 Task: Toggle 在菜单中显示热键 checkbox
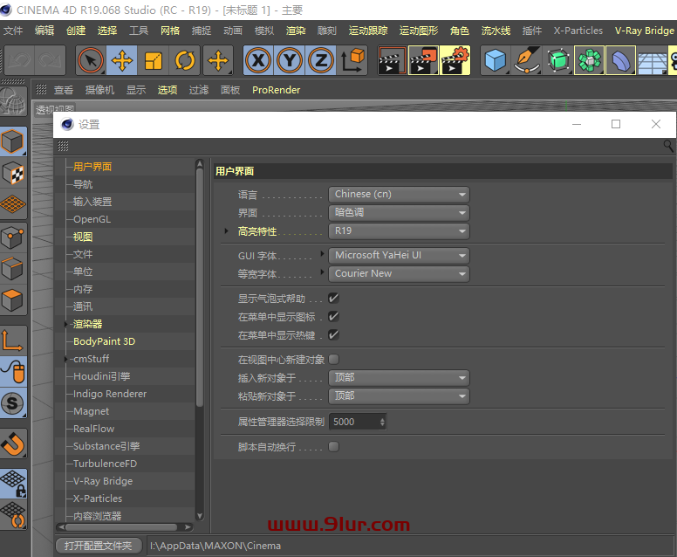(x=333, y=335)
